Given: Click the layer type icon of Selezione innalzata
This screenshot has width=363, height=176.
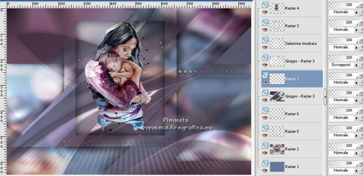Looking at the screenshot, I should [265, 40].
